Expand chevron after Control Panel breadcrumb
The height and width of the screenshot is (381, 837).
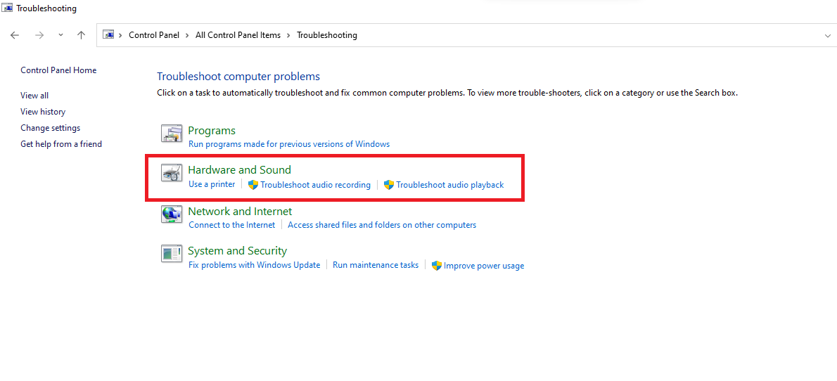pos(187,35)
